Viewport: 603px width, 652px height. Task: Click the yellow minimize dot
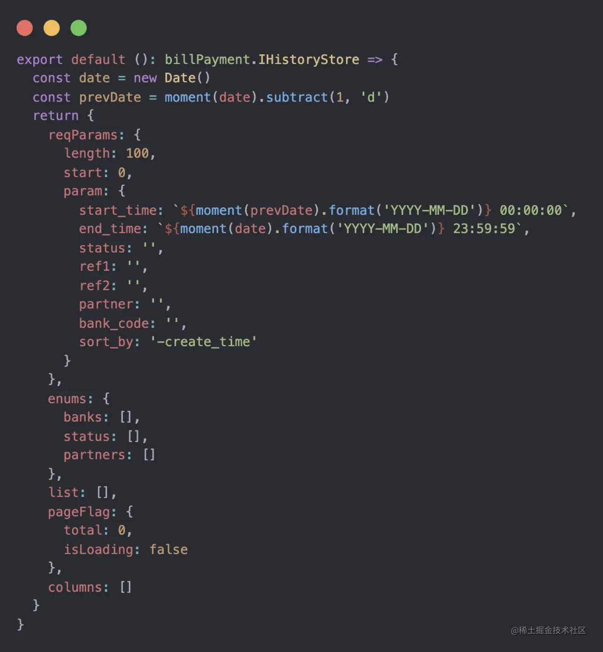51,28
